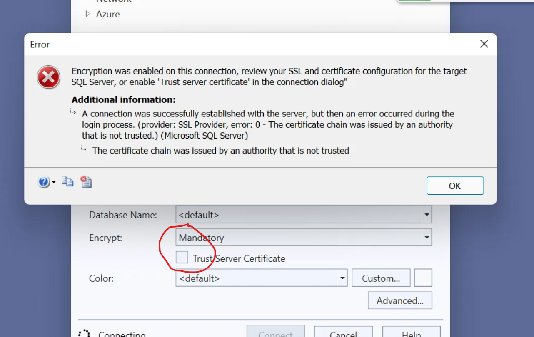The height and width of the screenshot is (337, 534).
Task: Enable the Trust Server Certificate checkbox
Action: tap(182, 258)
